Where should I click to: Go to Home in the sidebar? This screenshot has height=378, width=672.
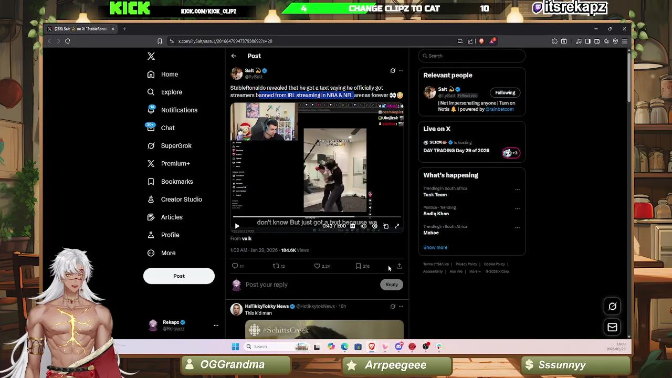[163, 75]
